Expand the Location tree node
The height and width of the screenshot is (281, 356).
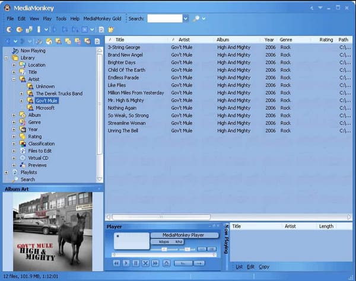(x=14, y=65)
